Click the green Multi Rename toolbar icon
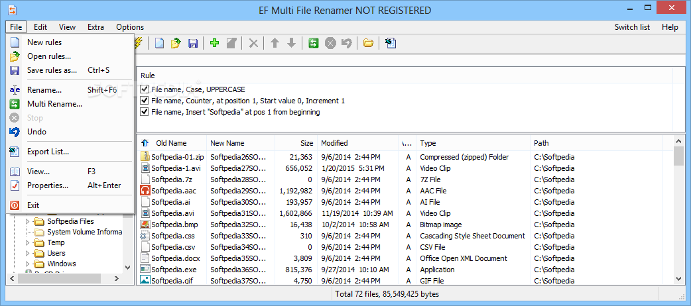 [313, 43]
